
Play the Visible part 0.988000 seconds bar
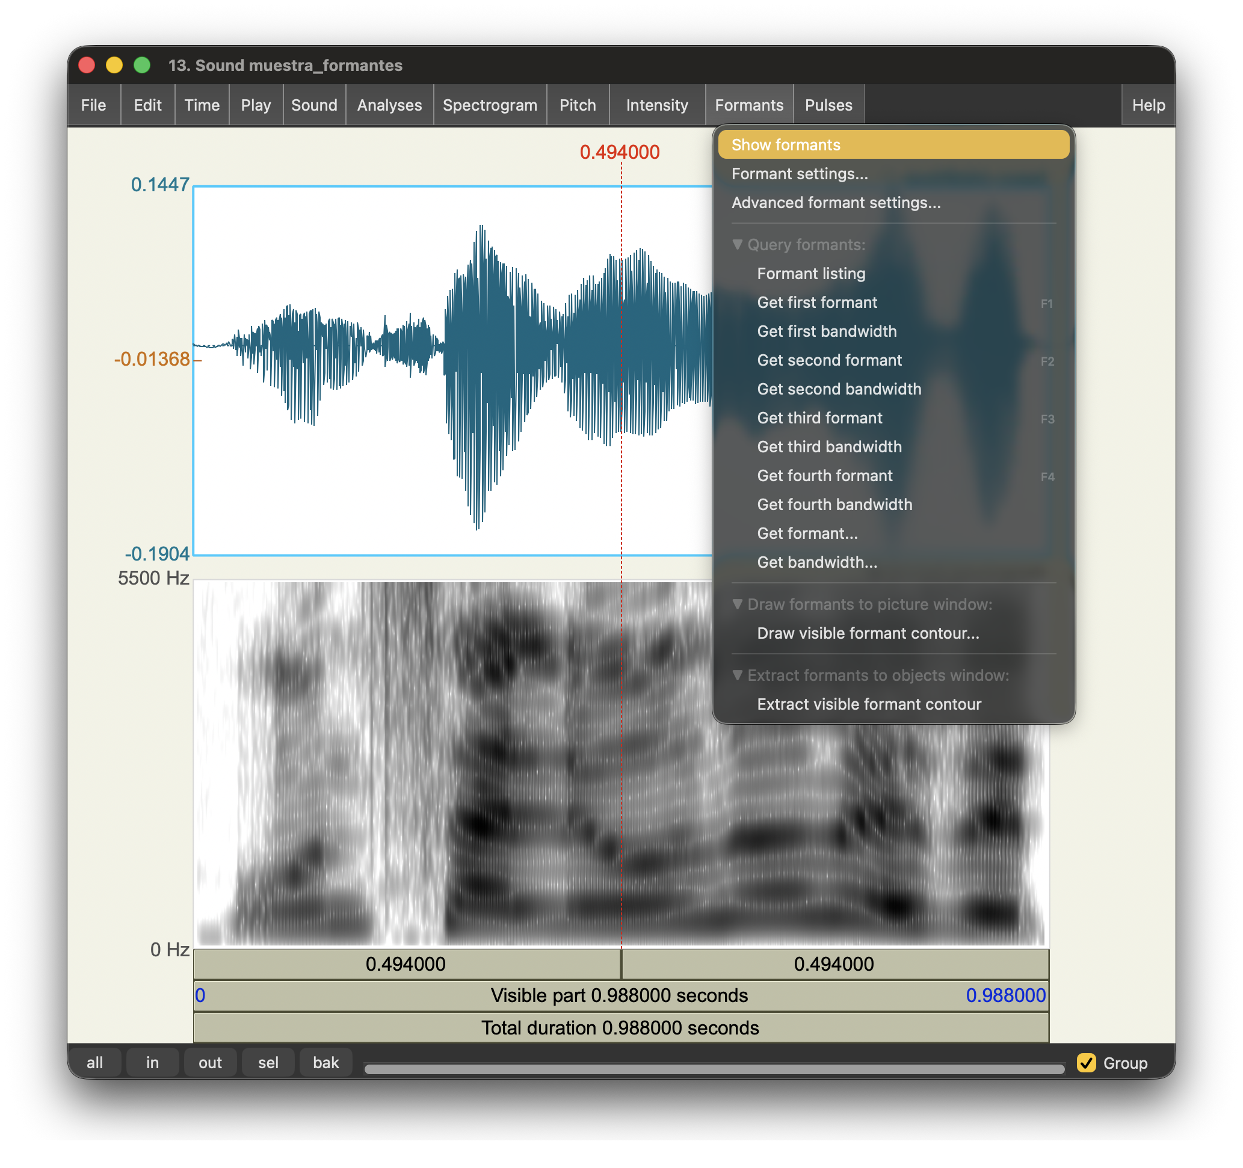(x=620, y=995)
